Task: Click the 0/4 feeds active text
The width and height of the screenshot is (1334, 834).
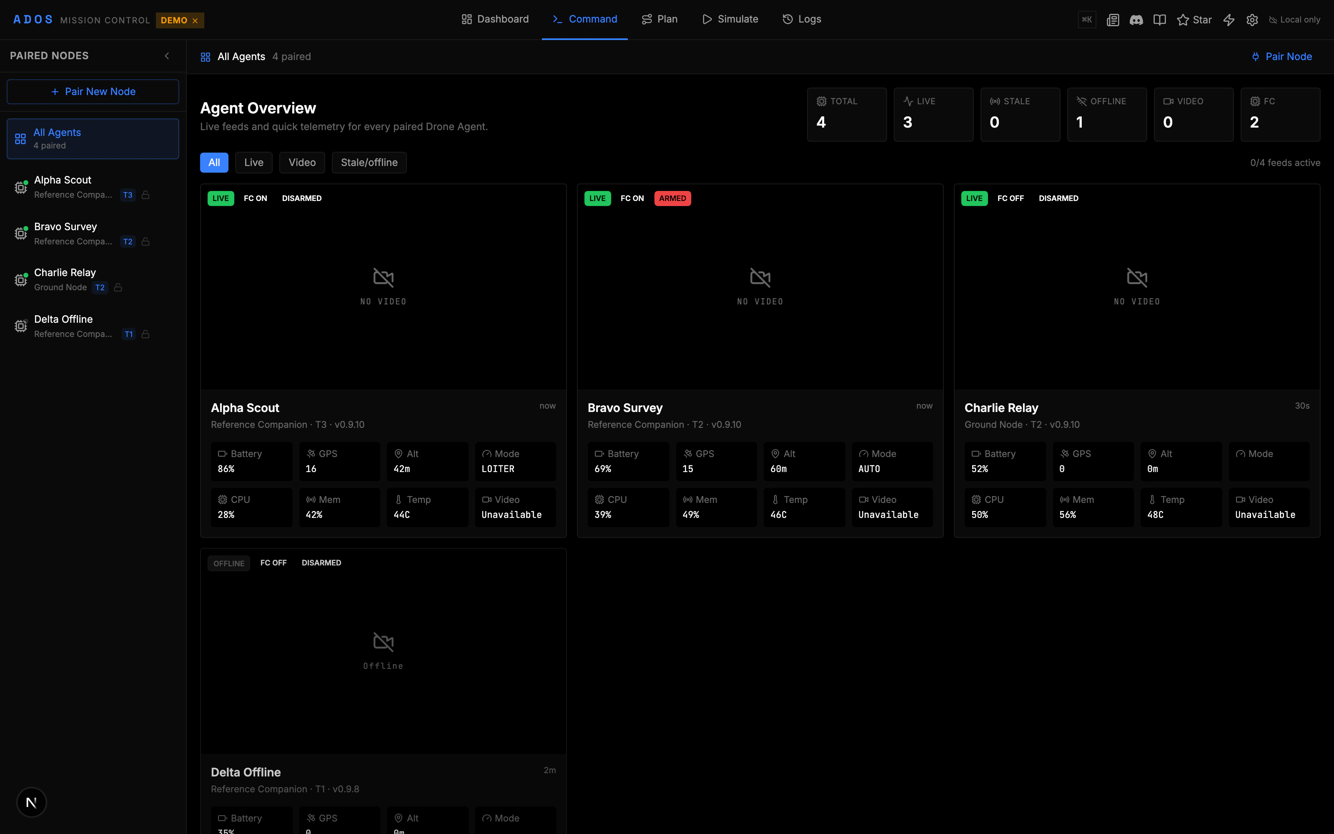Action: (1285, 163)
